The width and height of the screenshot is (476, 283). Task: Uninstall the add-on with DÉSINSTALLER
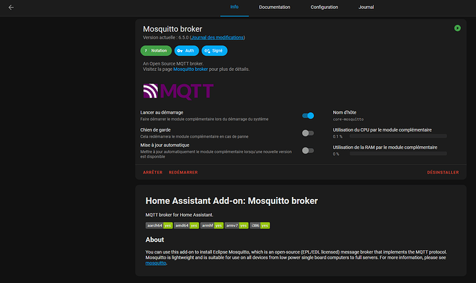tap(443, 172)
